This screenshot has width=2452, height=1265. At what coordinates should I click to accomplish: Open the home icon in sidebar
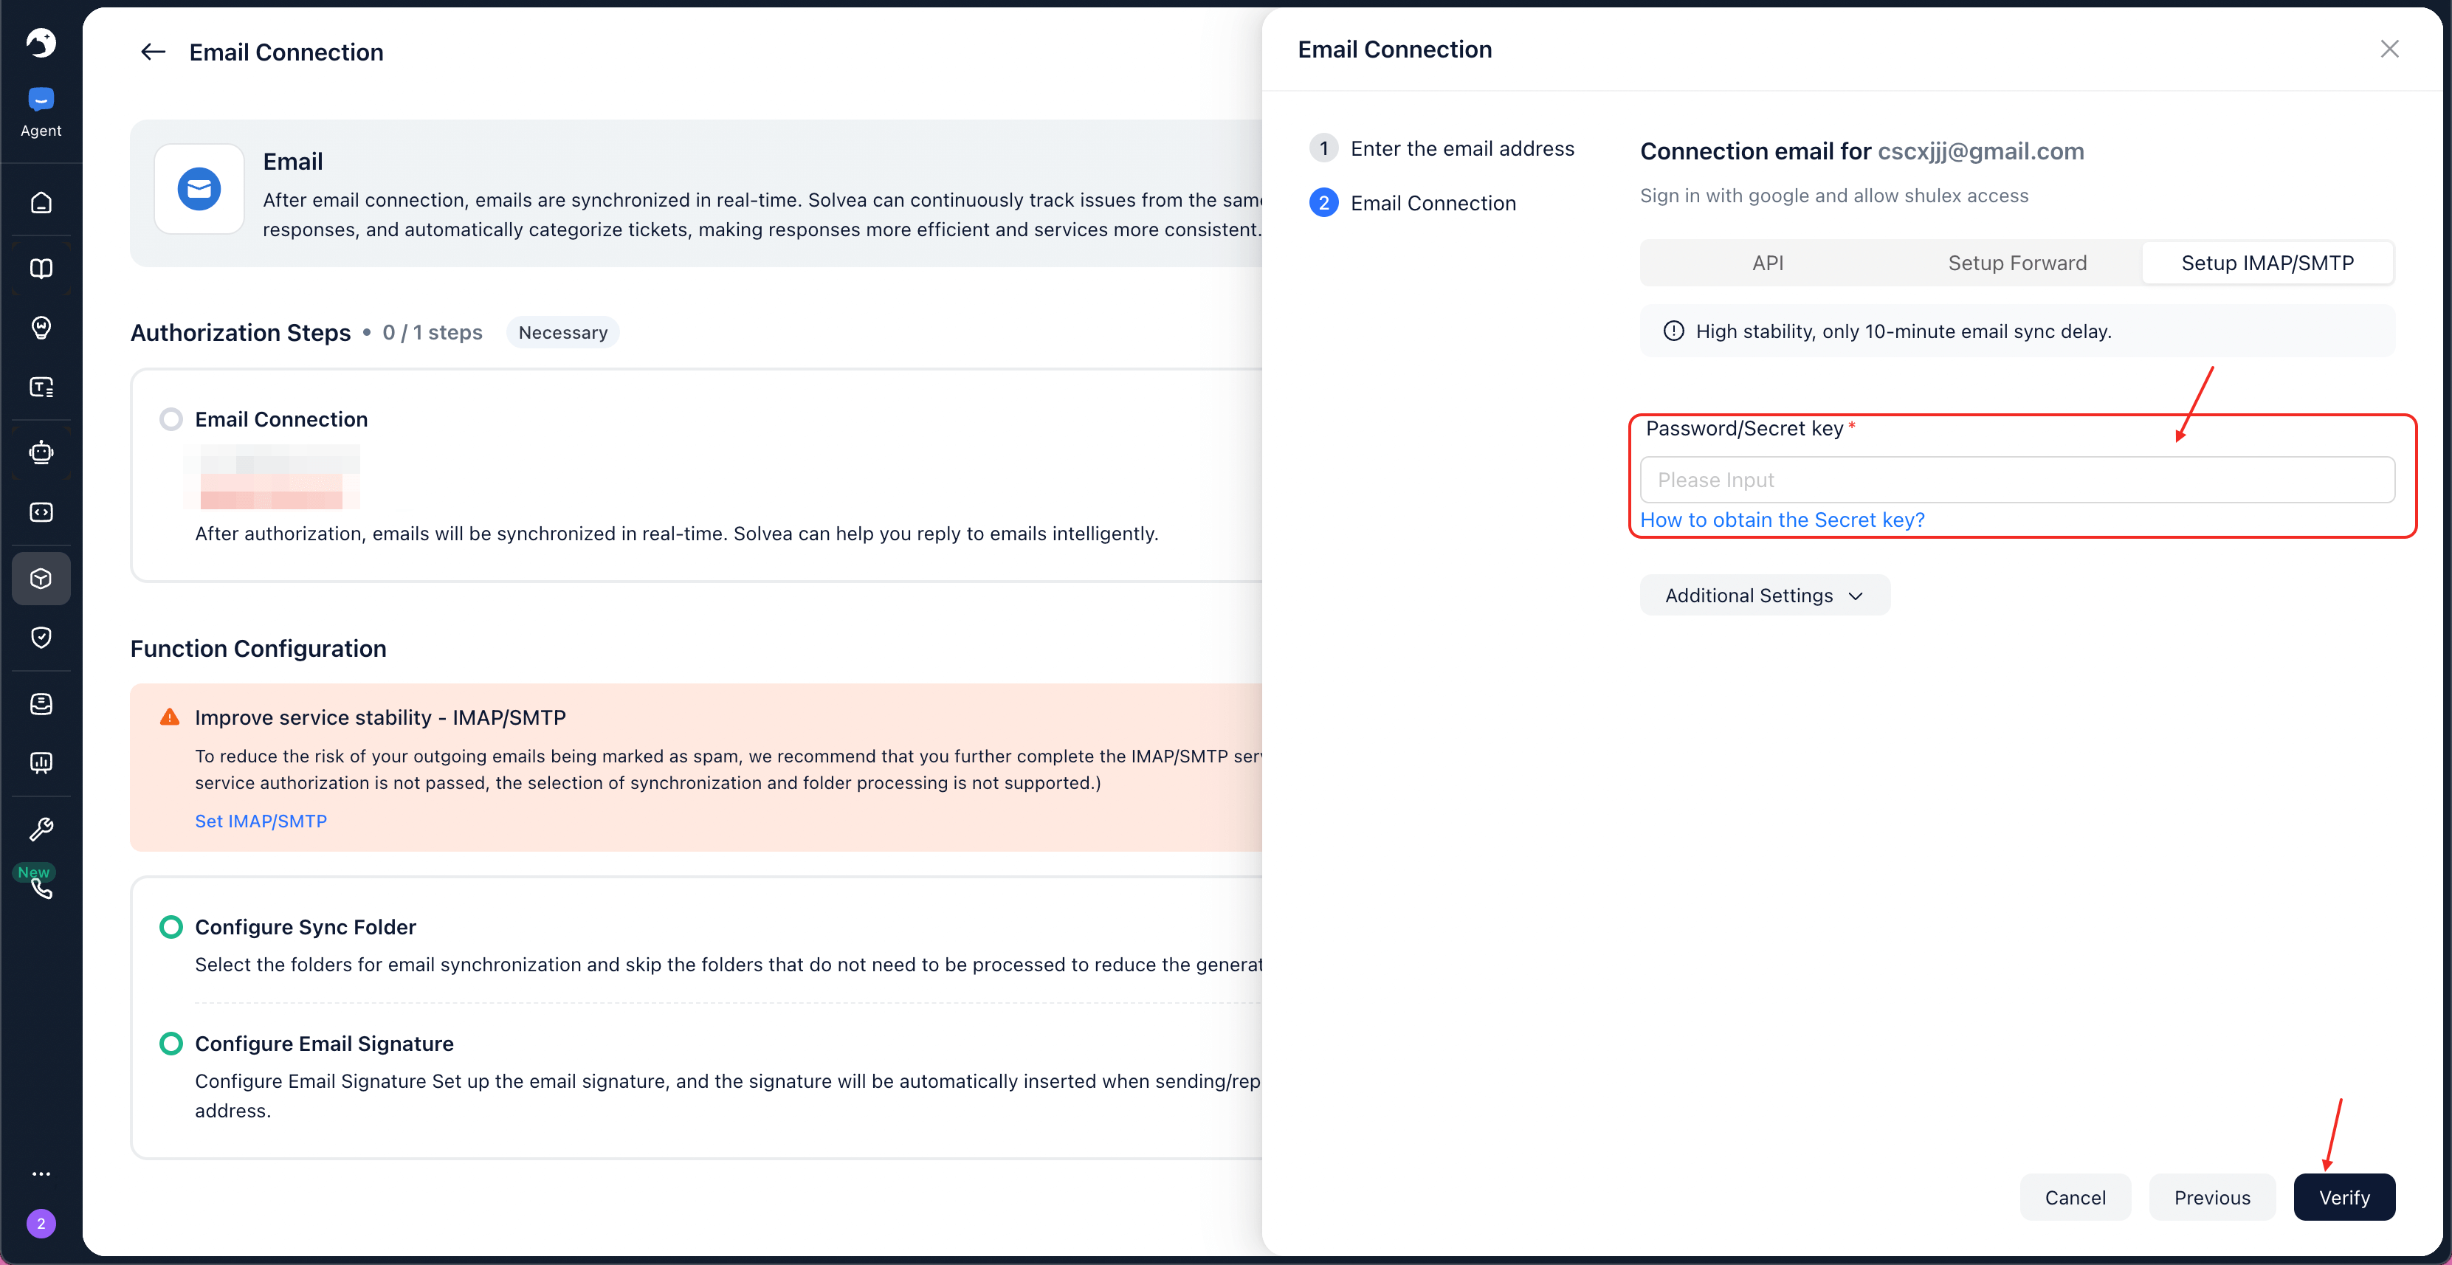[x=41, y=203]
